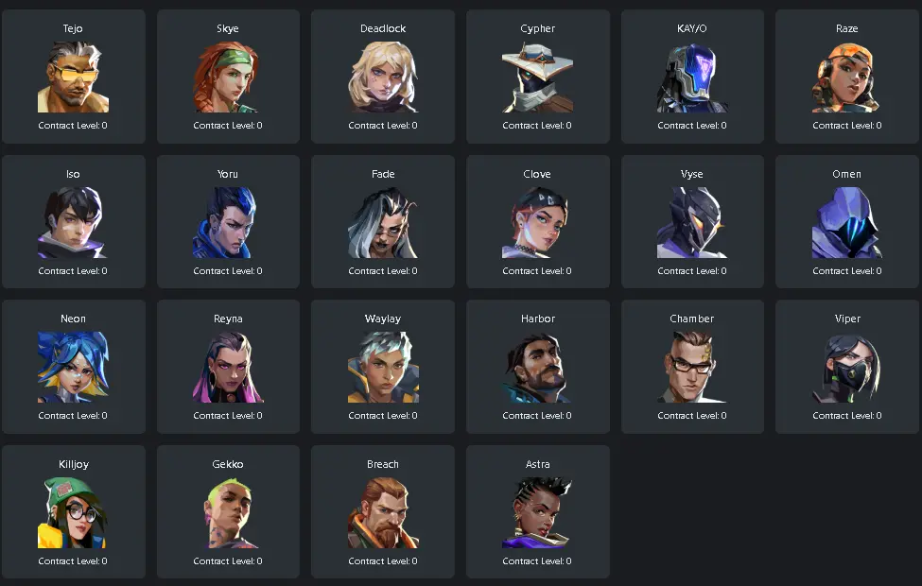Click the Chamber name label

(692, 319)
